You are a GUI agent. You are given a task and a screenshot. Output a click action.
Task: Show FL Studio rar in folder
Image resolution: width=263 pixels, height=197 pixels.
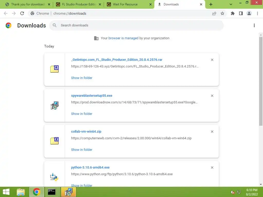click(82, 78)
